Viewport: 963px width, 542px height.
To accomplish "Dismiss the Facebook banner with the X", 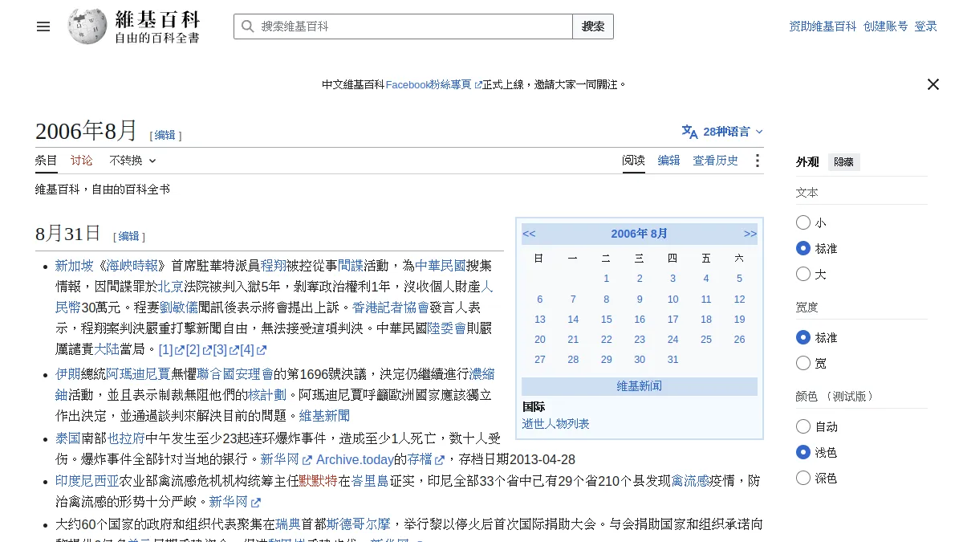I will (933, 84).
